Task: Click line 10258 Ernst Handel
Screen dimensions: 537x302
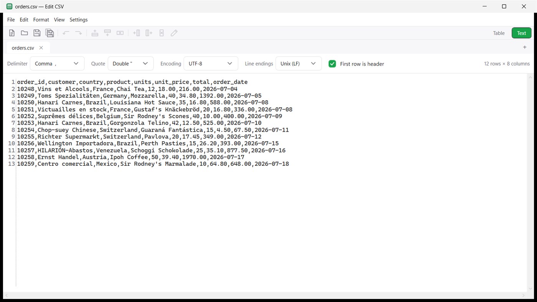Action: click(x=131, y=157)
